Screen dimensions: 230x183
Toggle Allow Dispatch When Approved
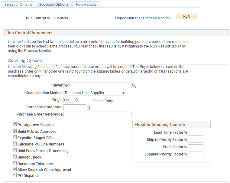tap(15, 169)
